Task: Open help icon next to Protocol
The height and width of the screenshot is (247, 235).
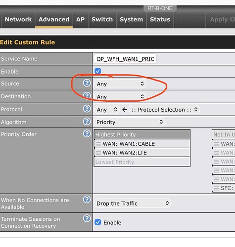Action: 87,109
